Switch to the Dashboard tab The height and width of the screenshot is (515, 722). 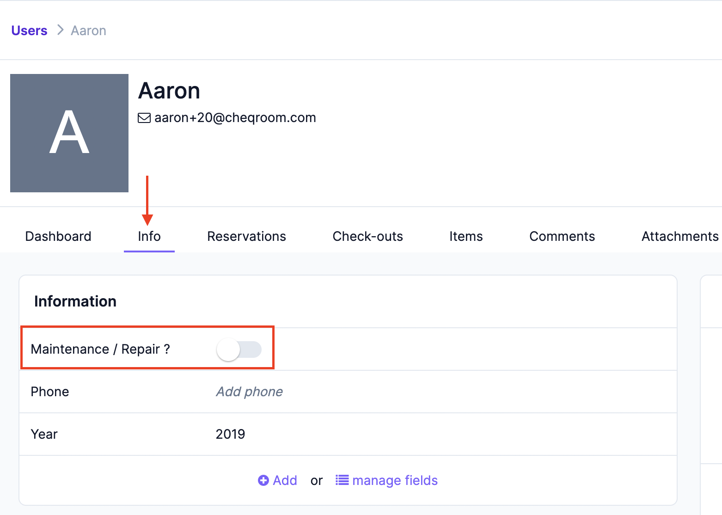(58, 236)
